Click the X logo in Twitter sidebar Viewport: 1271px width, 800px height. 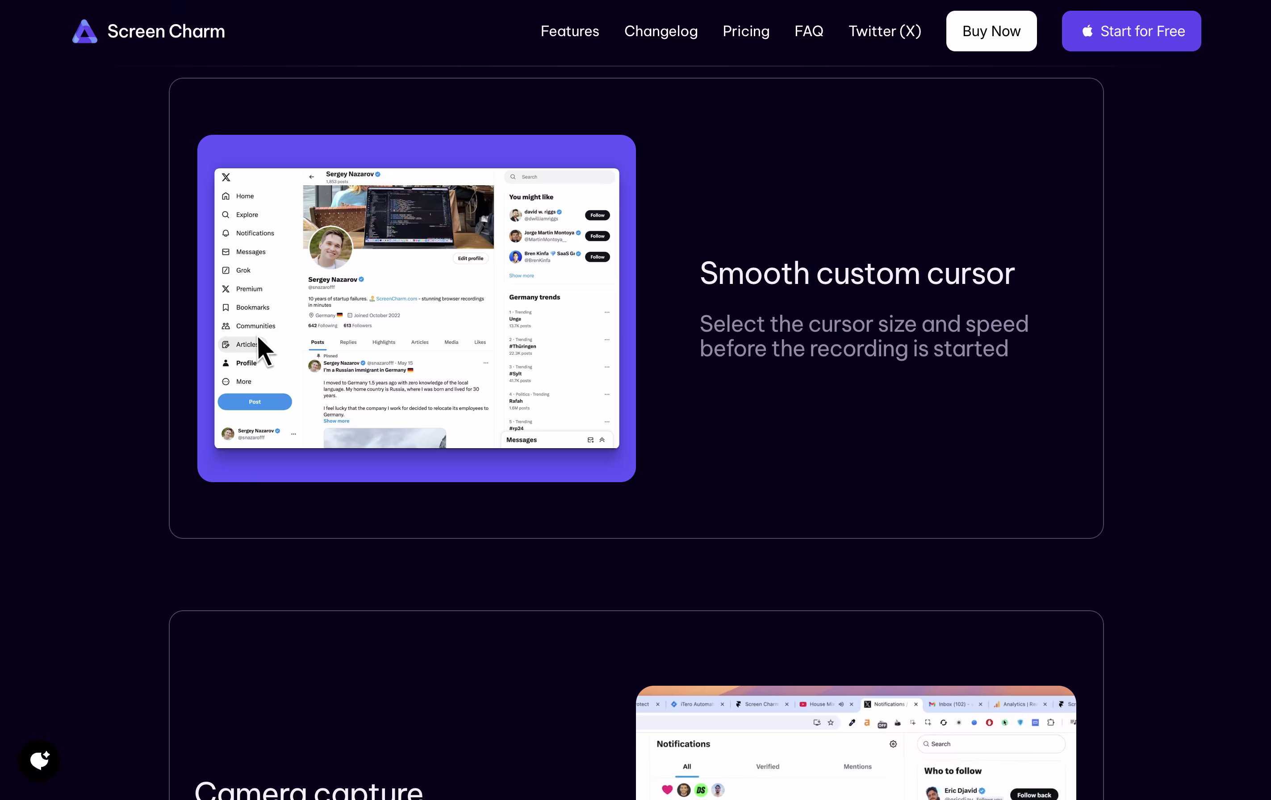(226, 177)
